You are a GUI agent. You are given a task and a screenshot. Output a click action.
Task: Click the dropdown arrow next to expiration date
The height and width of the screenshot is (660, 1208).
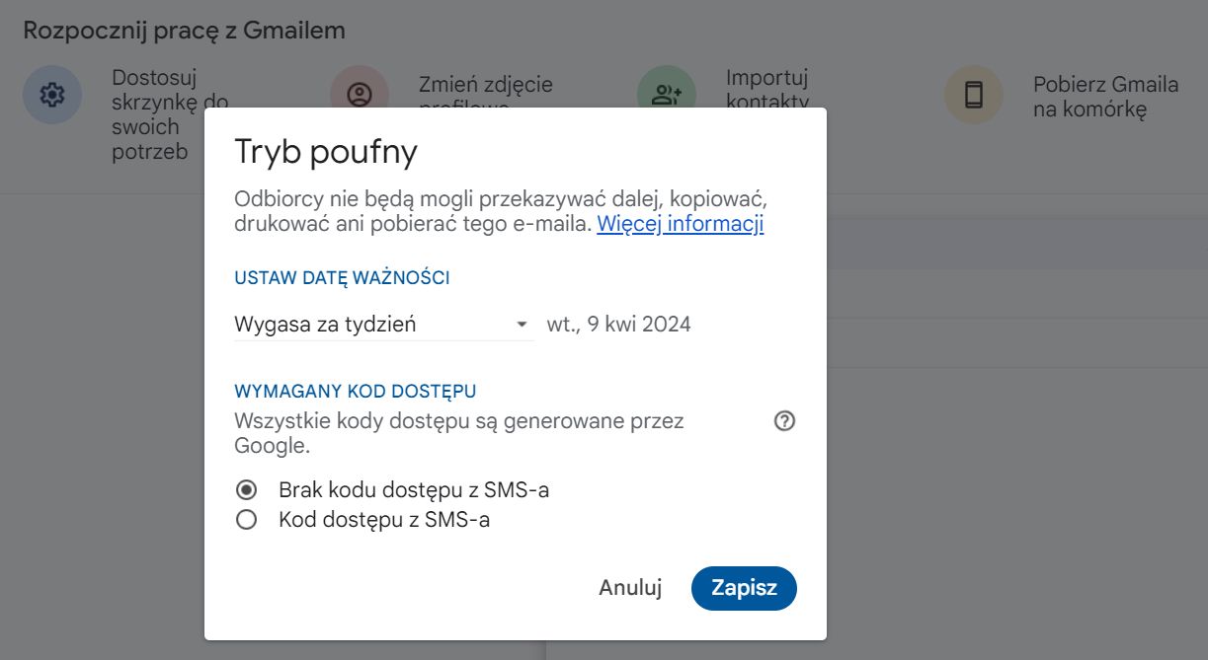tap(523, 324)
